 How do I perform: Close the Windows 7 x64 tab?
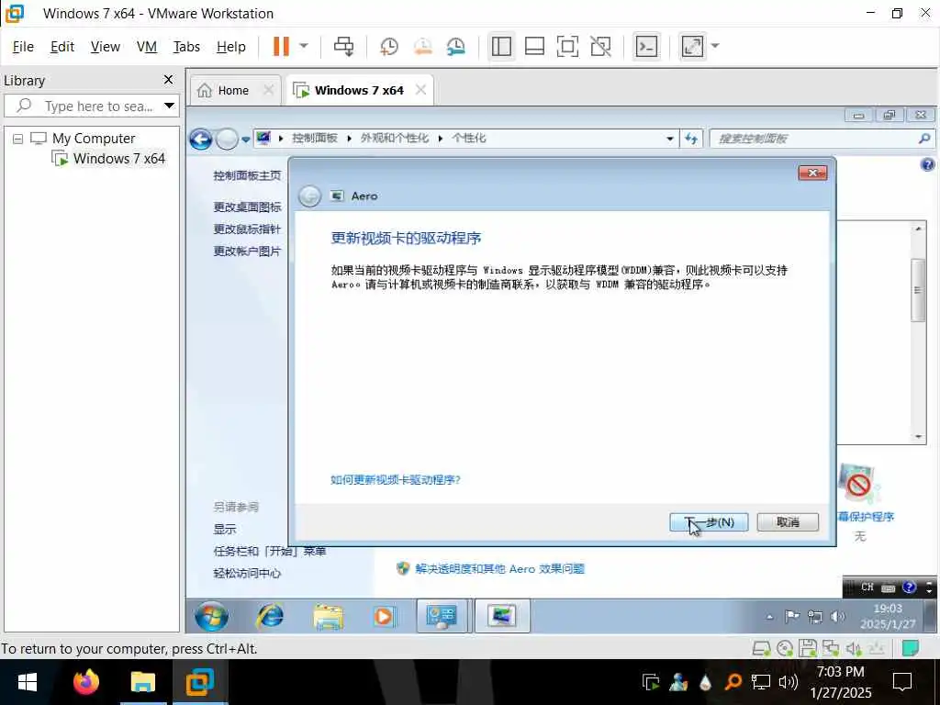pyautogui.click(x=420, y=90)
